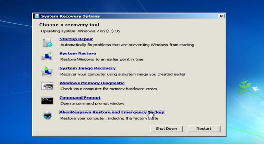
Task: Close the System Recovery Options dialog
Action: coord(221,16)
